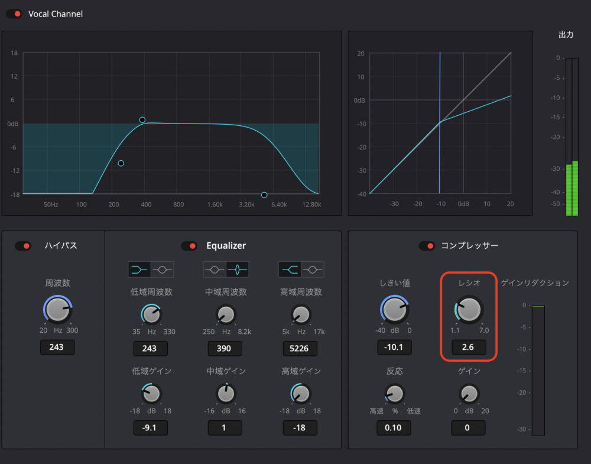Viewport: 591px width, 464px height.
Task: Click the レシオ (ratio) knob
Action: click(x=469, y=309)
